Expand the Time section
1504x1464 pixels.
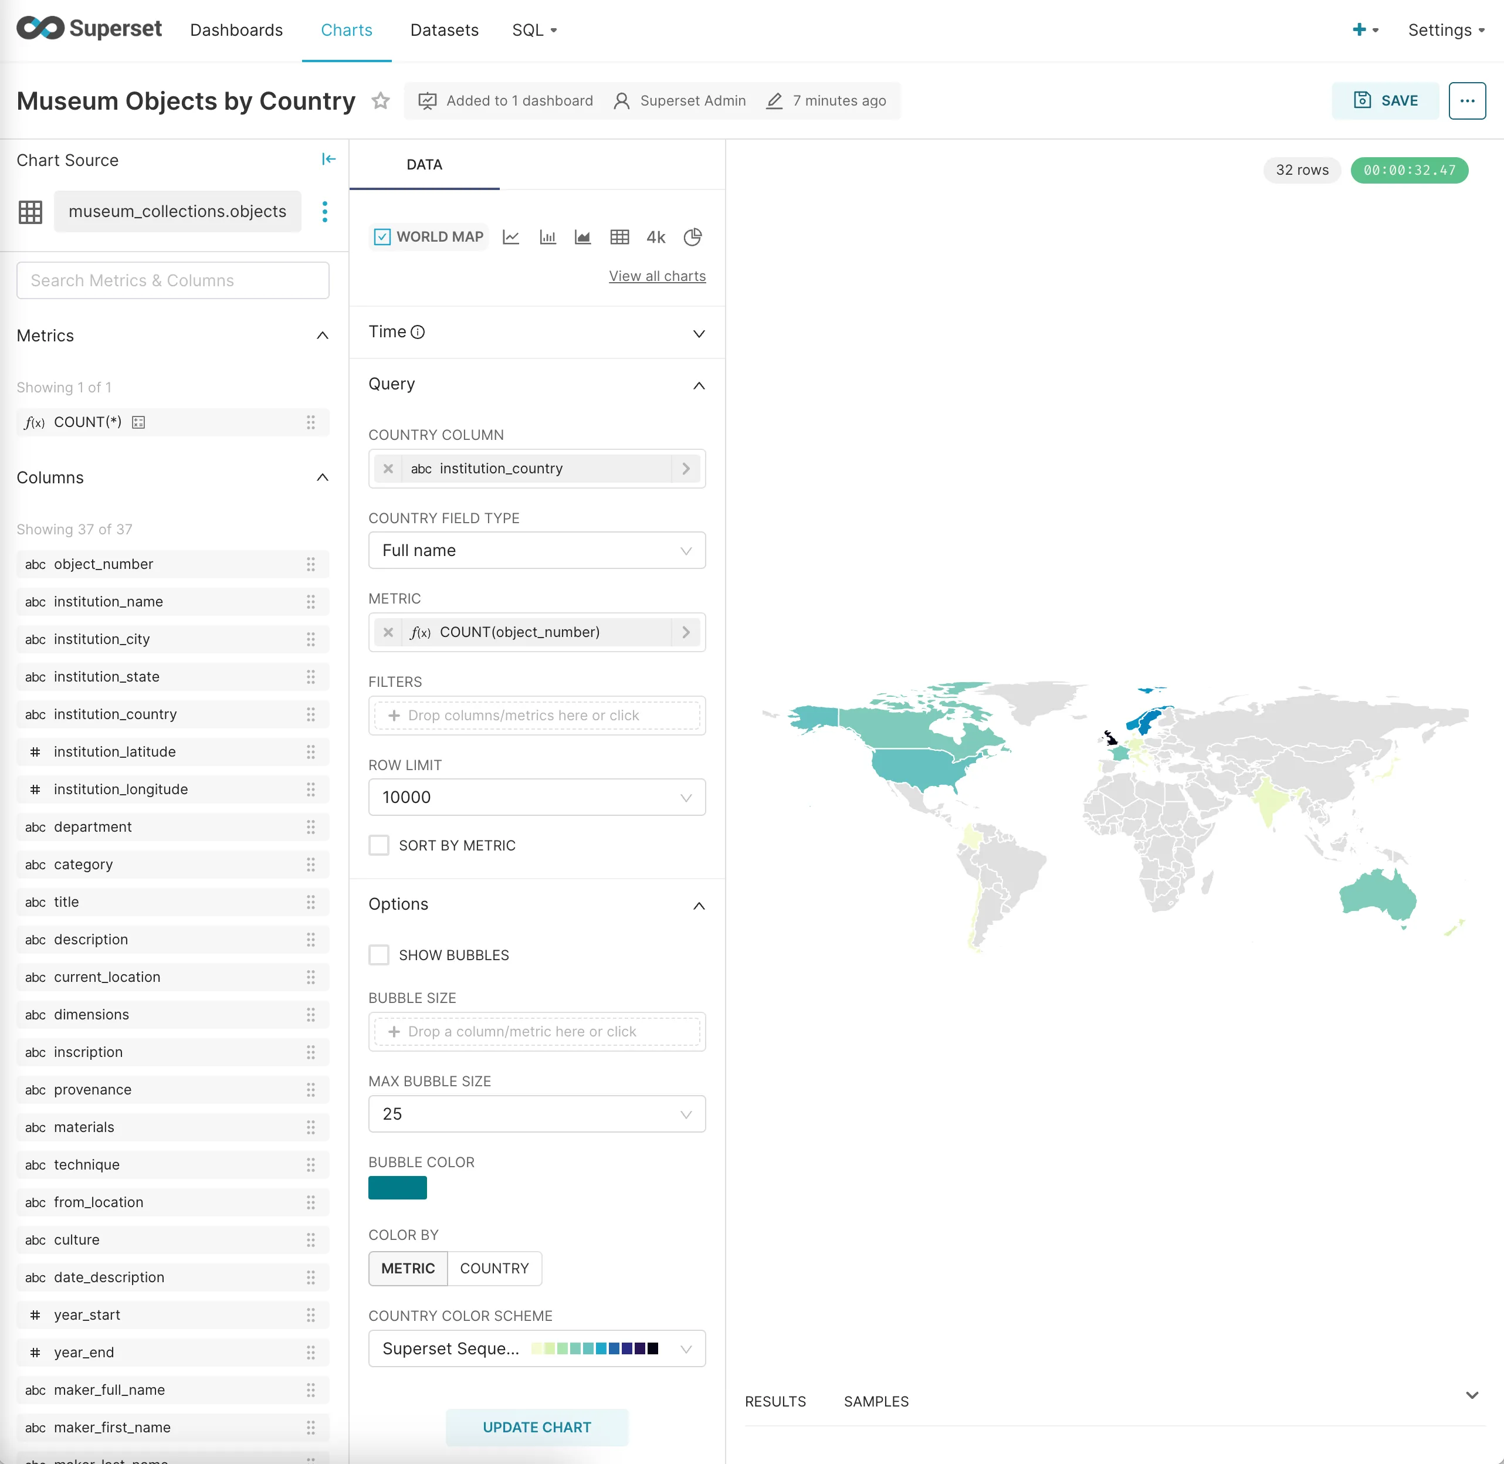[x=698, y=333]
